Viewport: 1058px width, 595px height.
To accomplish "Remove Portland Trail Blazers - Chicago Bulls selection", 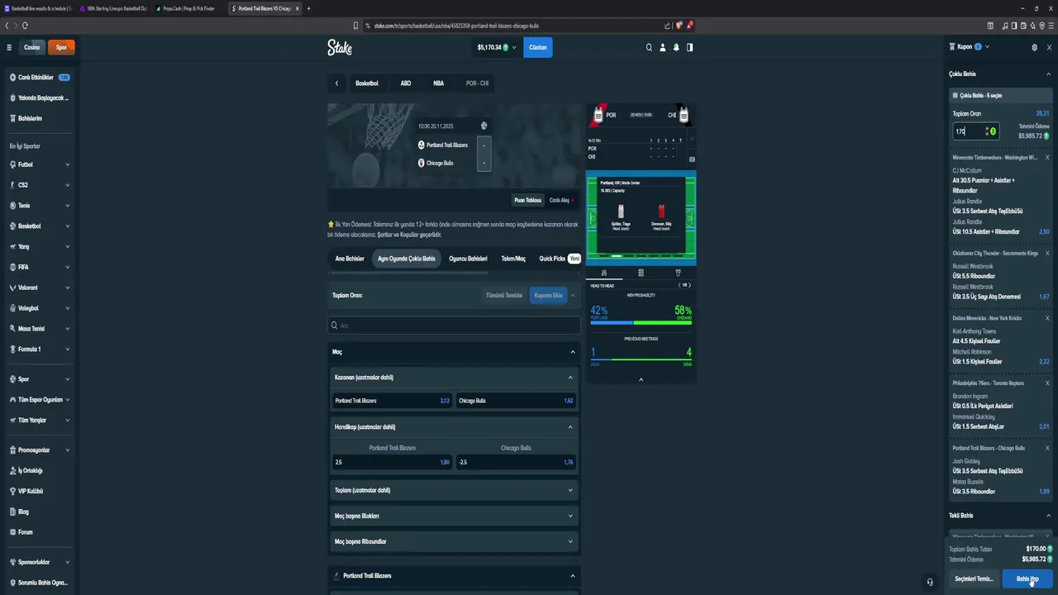I will point(1047,448).
